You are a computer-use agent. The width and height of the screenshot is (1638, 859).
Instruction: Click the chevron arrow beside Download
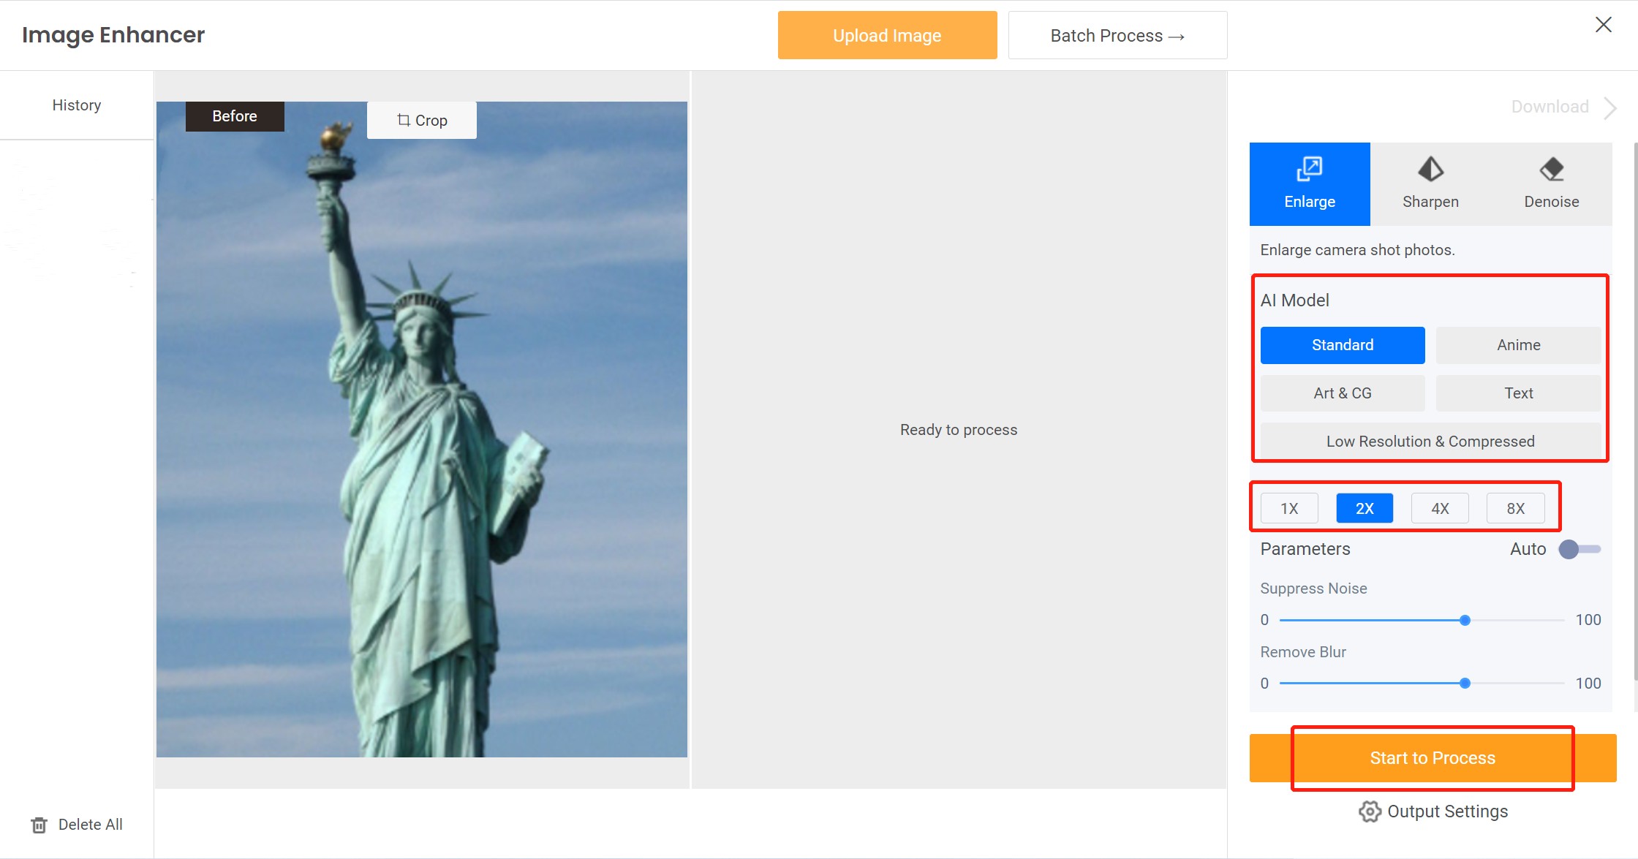click(1609, 107)
